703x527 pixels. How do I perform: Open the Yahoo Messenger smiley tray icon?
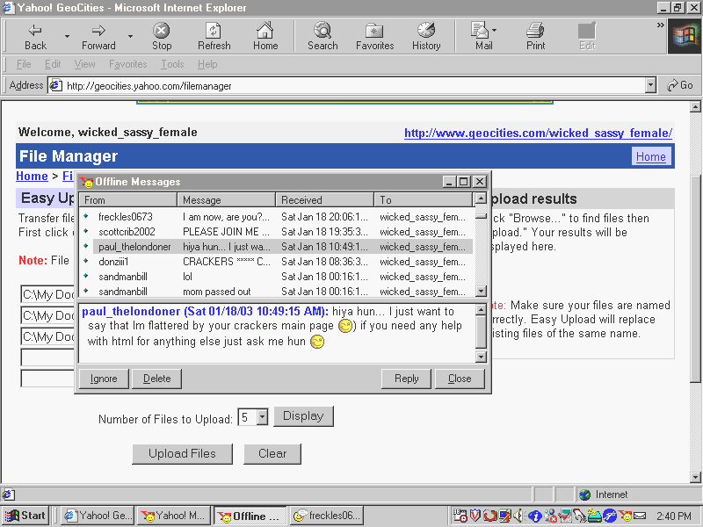(x=625, y=516)
